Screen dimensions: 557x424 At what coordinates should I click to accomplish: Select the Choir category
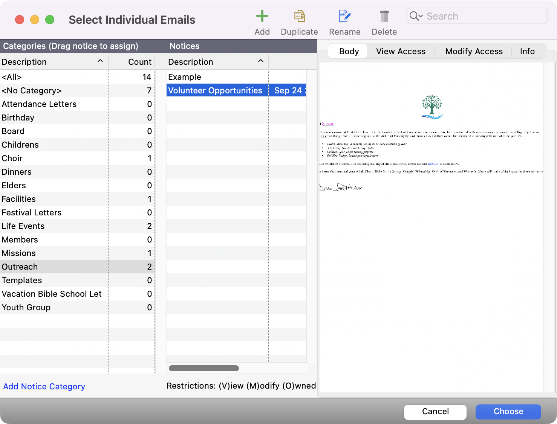[x=77, y=158]
